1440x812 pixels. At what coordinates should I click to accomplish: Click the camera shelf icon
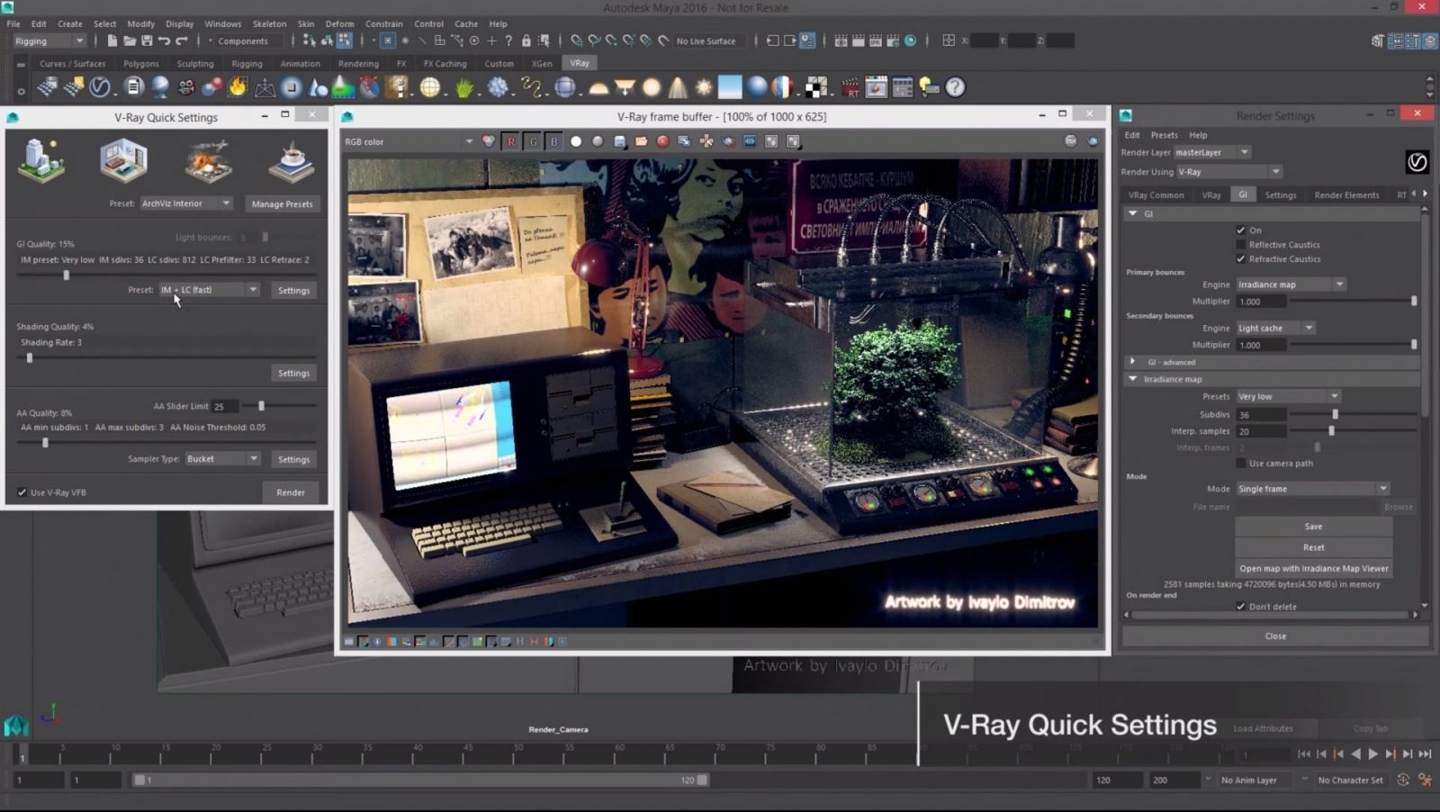point(186,87)
